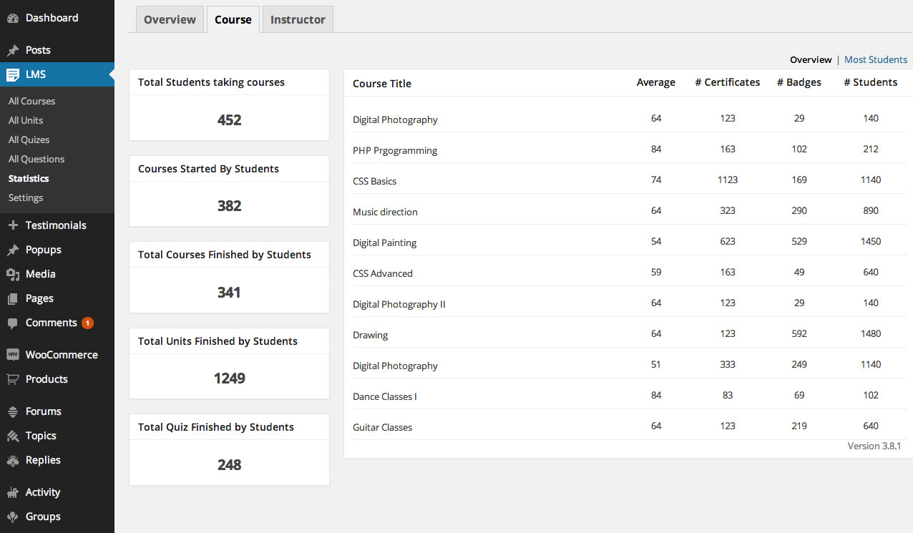Click the Pages icon in sidebar

[x=13, y=298]
